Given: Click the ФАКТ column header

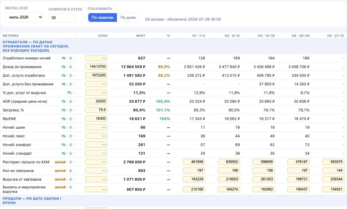Looking at the screenshot, I should [141, 36].
